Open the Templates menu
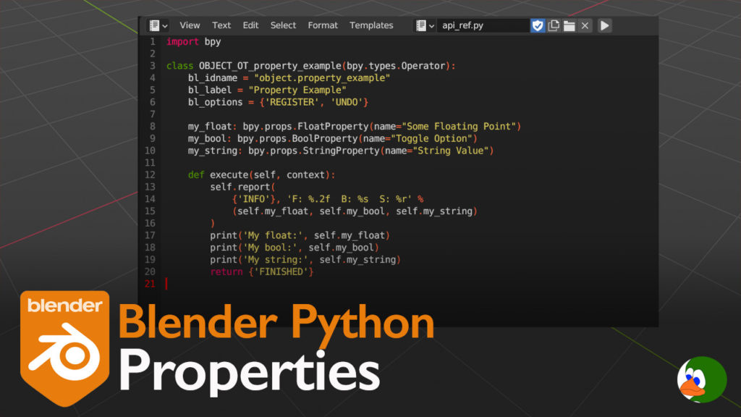The width and height of the screenshot is (741, 417). (371, 25)
